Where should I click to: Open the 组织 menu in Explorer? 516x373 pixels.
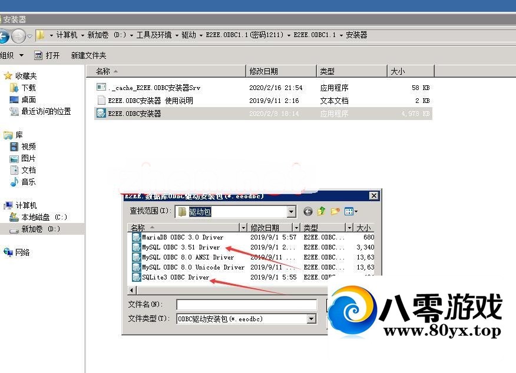pyautogui.click(x=11, y=55)
